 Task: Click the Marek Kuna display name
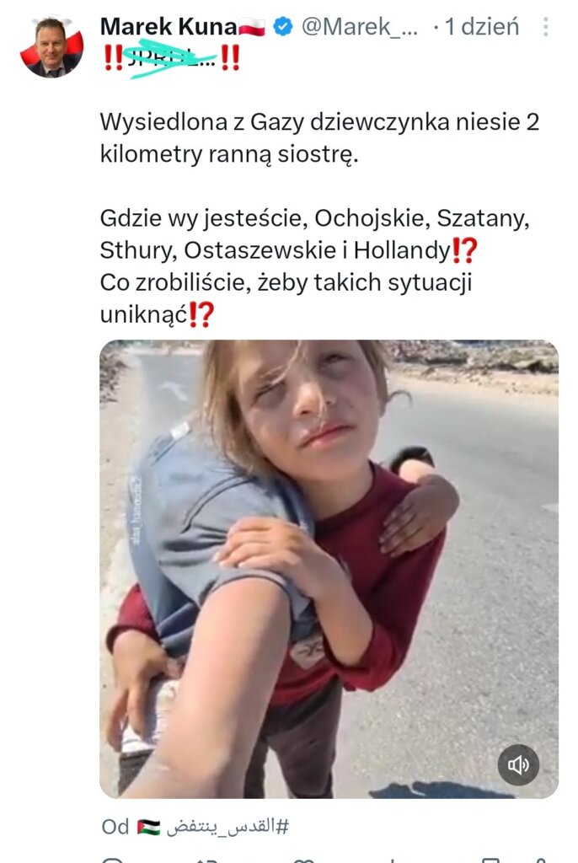(169, 26)
